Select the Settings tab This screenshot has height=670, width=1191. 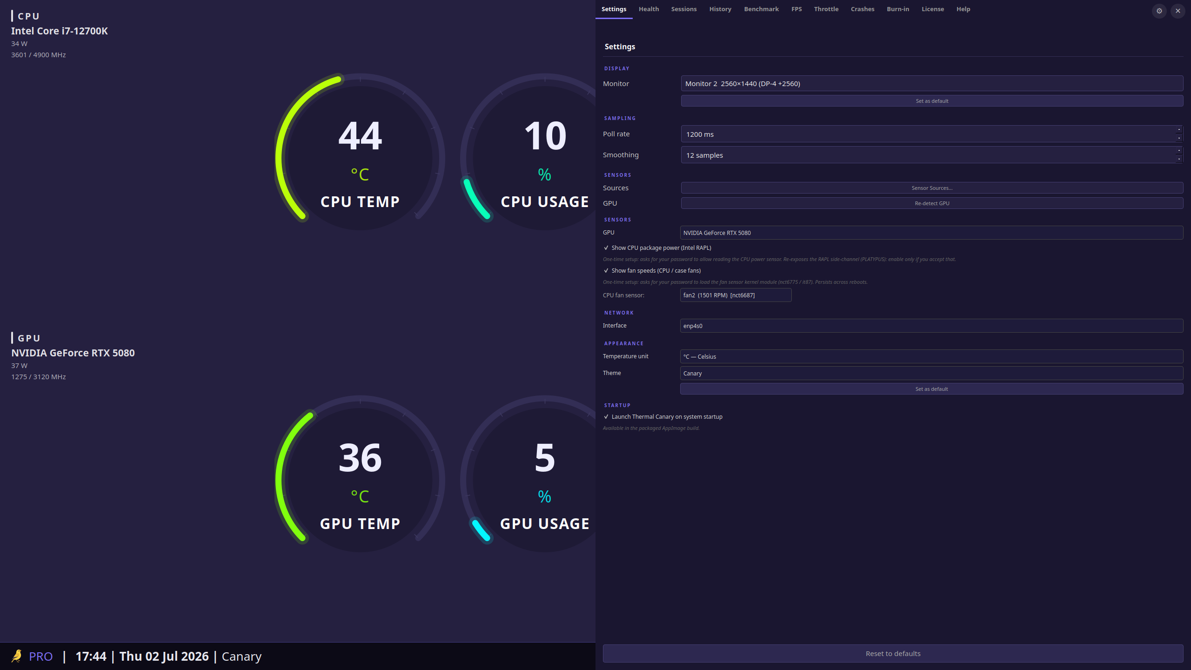click(x=614, y=9)
